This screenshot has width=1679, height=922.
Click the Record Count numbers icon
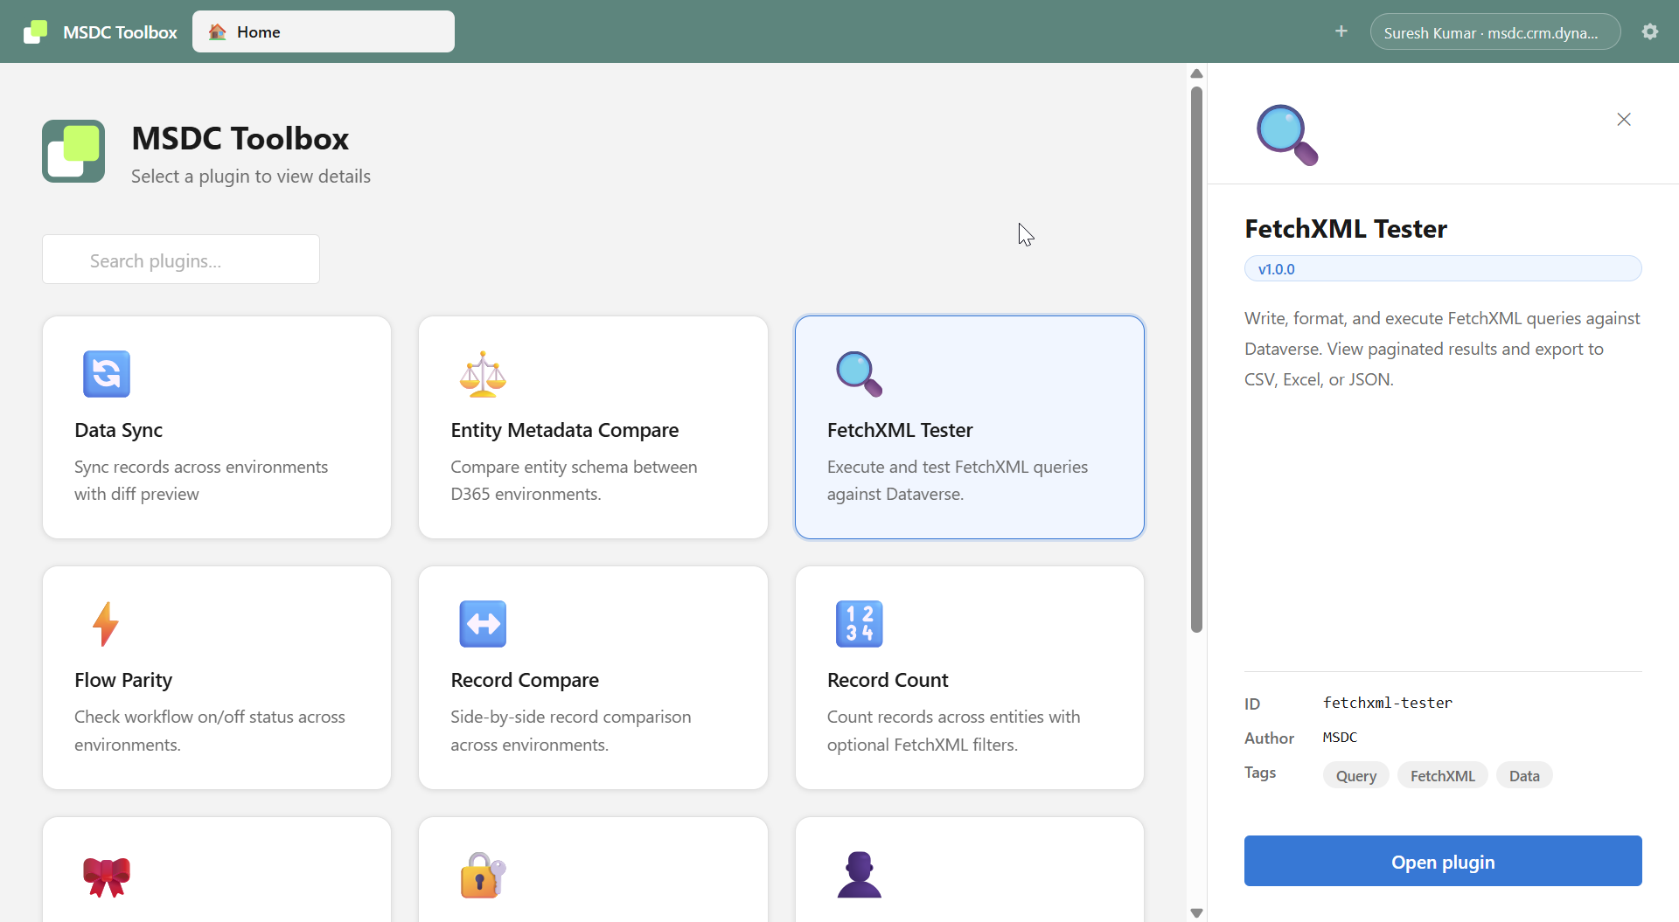(x=860, y=624)
